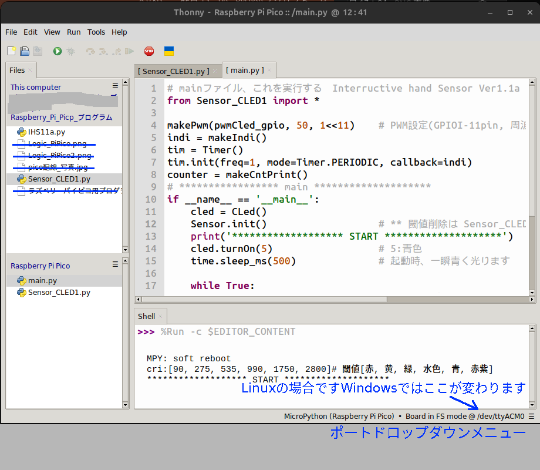Run the current script with green play
This screenshot has width=540, height=470.
click(57, 51)
